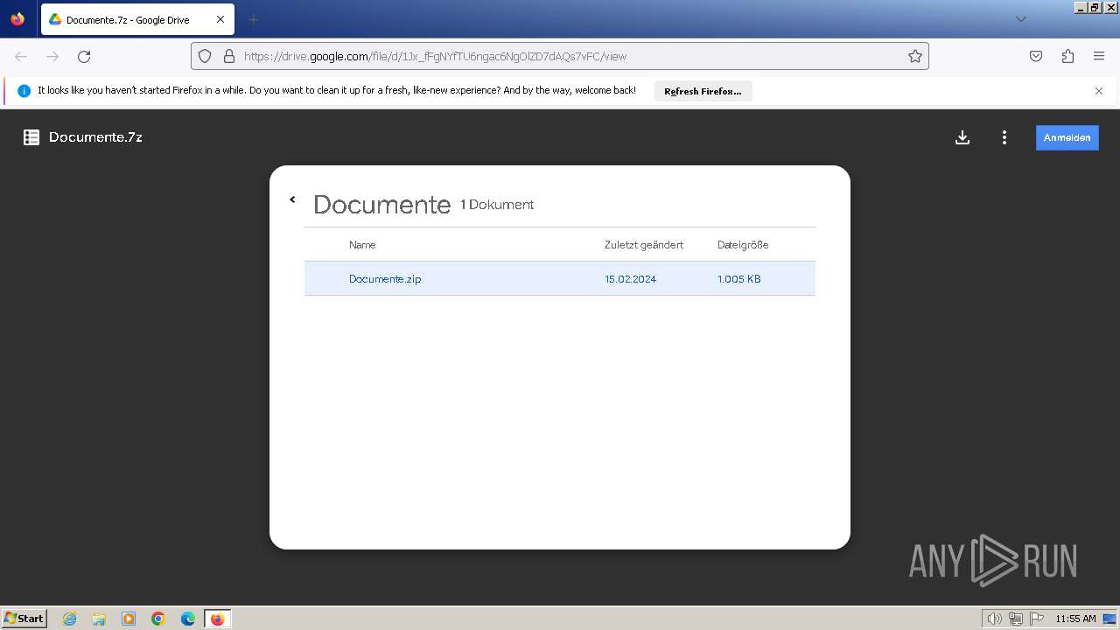Open Action Center flag icon
Screen dimensions: 1120x630
[x=1037, y=619]
